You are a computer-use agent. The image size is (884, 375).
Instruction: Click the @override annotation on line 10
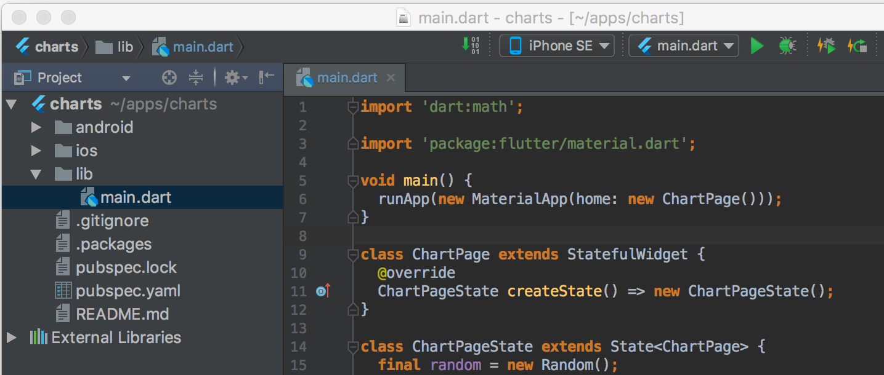click(x=416, y=273)
